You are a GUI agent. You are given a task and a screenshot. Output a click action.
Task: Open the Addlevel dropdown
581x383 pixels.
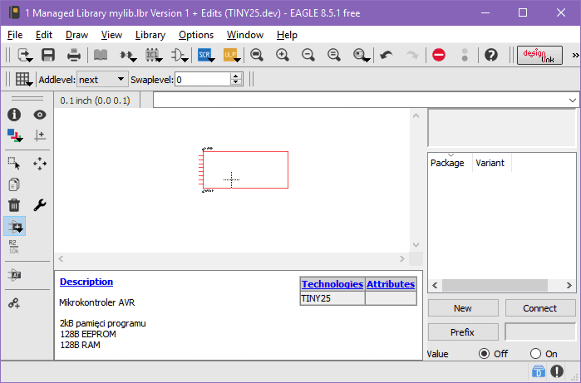pos(101,79)
